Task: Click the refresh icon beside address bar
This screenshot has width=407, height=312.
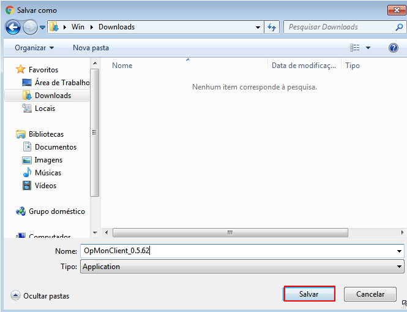Action: [x=272, y=27]
